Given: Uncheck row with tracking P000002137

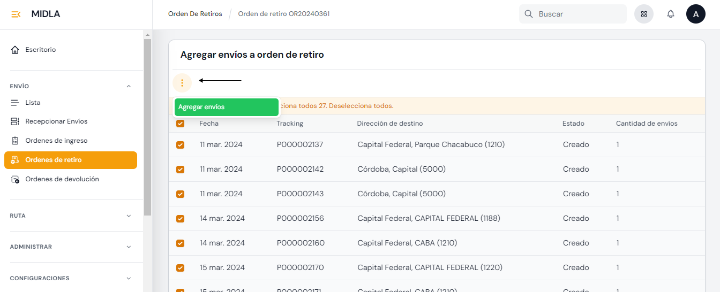Looking at the screenshot, I should 180,145.
